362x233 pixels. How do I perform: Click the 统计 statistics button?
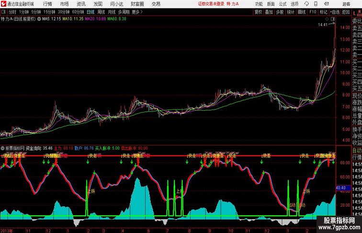291,12
